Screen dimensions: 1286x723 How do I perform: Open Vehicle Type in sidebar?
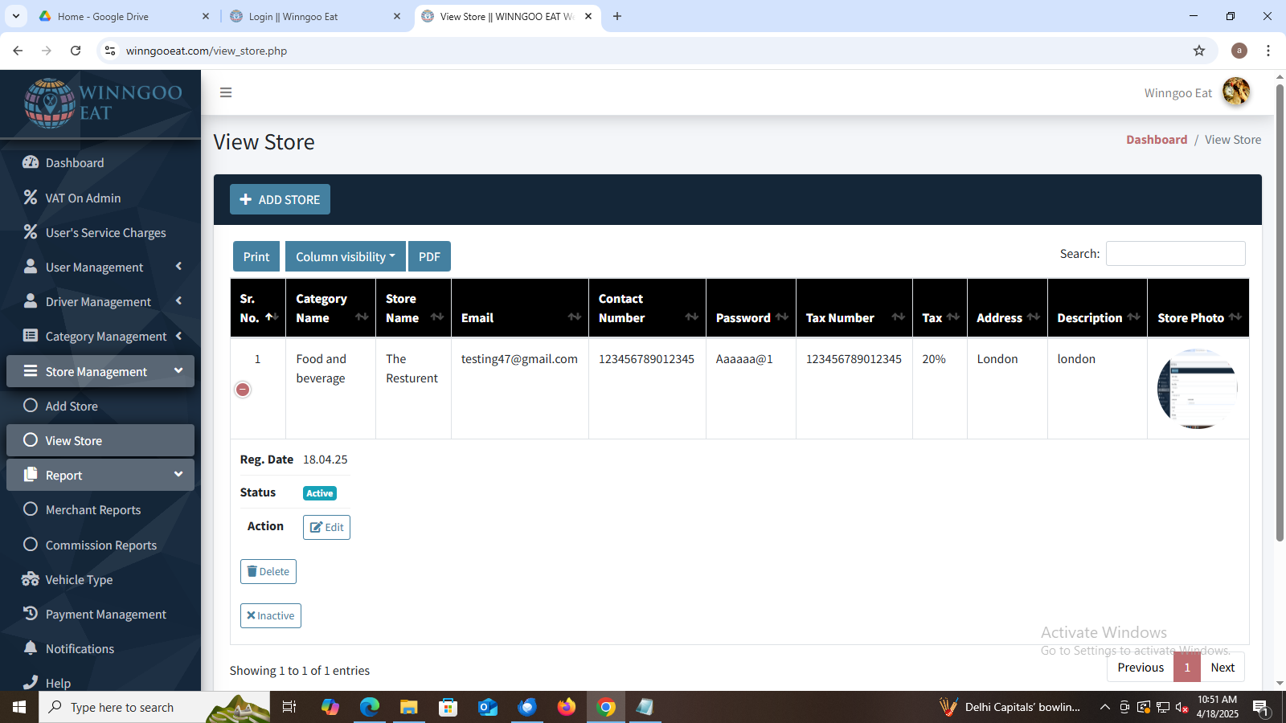click(78, 580)
